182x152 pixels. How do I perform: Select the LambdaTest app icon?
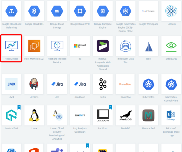click(11, 115)
